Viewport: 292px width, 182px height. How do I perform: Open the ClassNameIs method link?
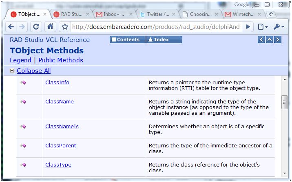62,126
